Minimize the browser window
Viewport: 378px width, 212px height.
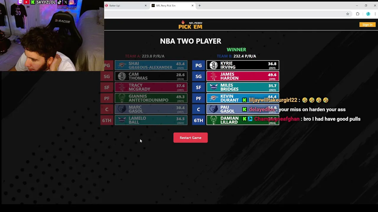357,6
